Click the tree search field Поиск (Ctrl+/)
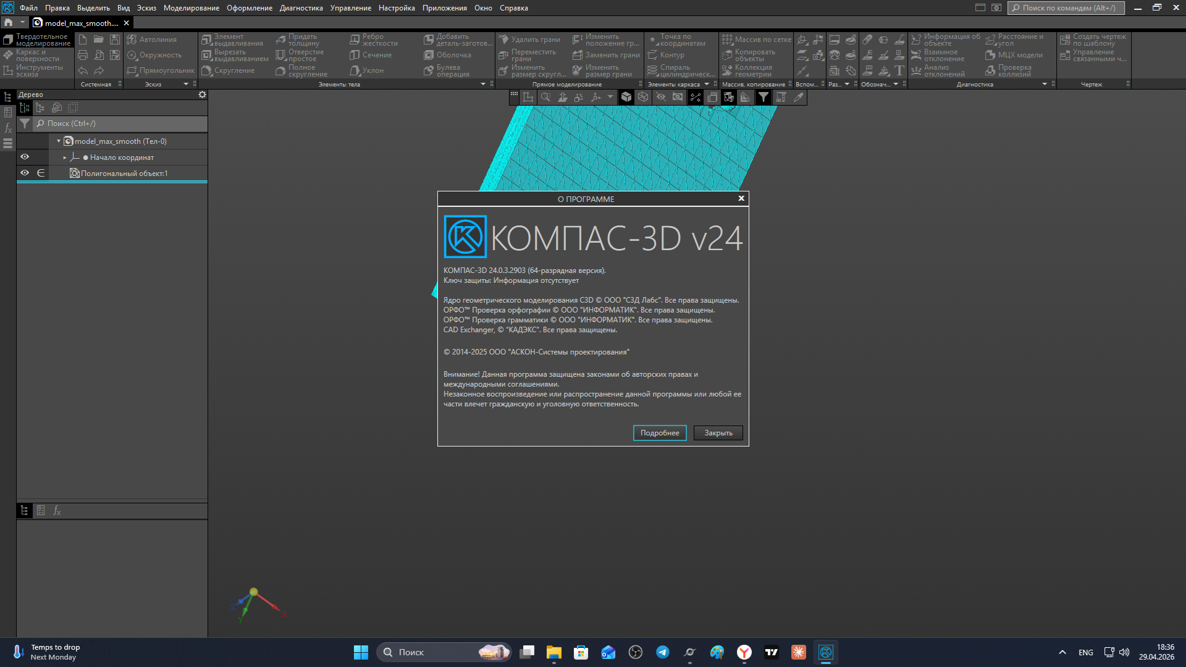 coord(120,124)
